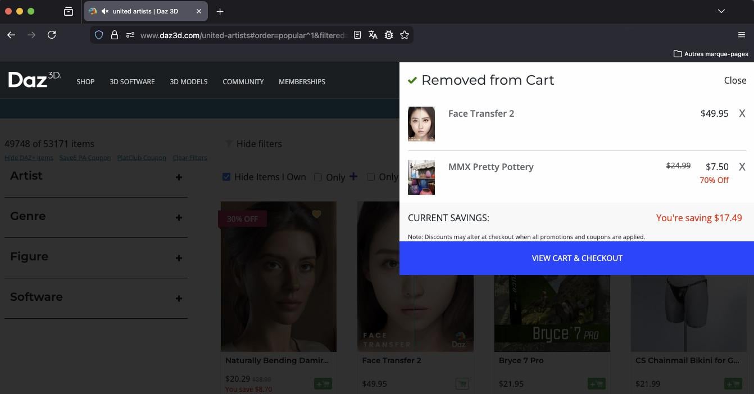Image resolution: width=754 pixels, height=394 pixels.
Task: Open the site permissions icon in address bar
Action: coord(130,35)
